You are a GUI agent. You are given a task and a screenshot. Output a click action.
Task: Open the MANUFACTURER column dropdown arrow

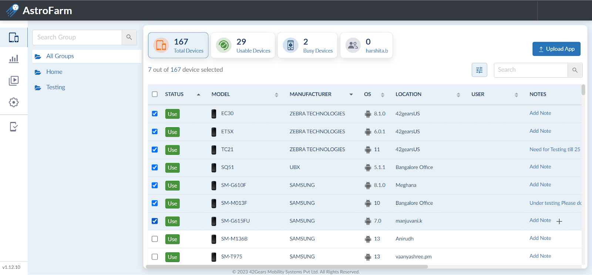click(351, 95)
